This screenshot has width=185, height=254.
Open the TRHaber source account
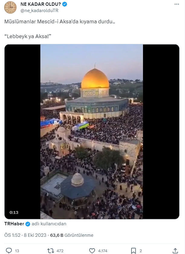[14, 224]
